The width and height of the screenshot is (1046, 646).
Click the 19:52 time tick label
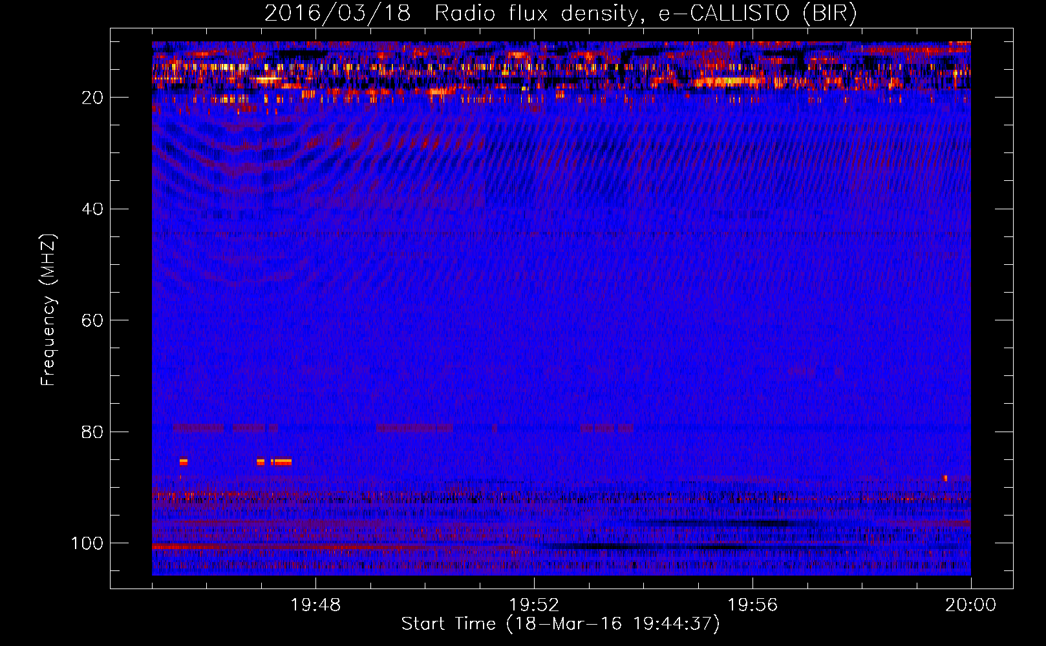coord(534,605)
